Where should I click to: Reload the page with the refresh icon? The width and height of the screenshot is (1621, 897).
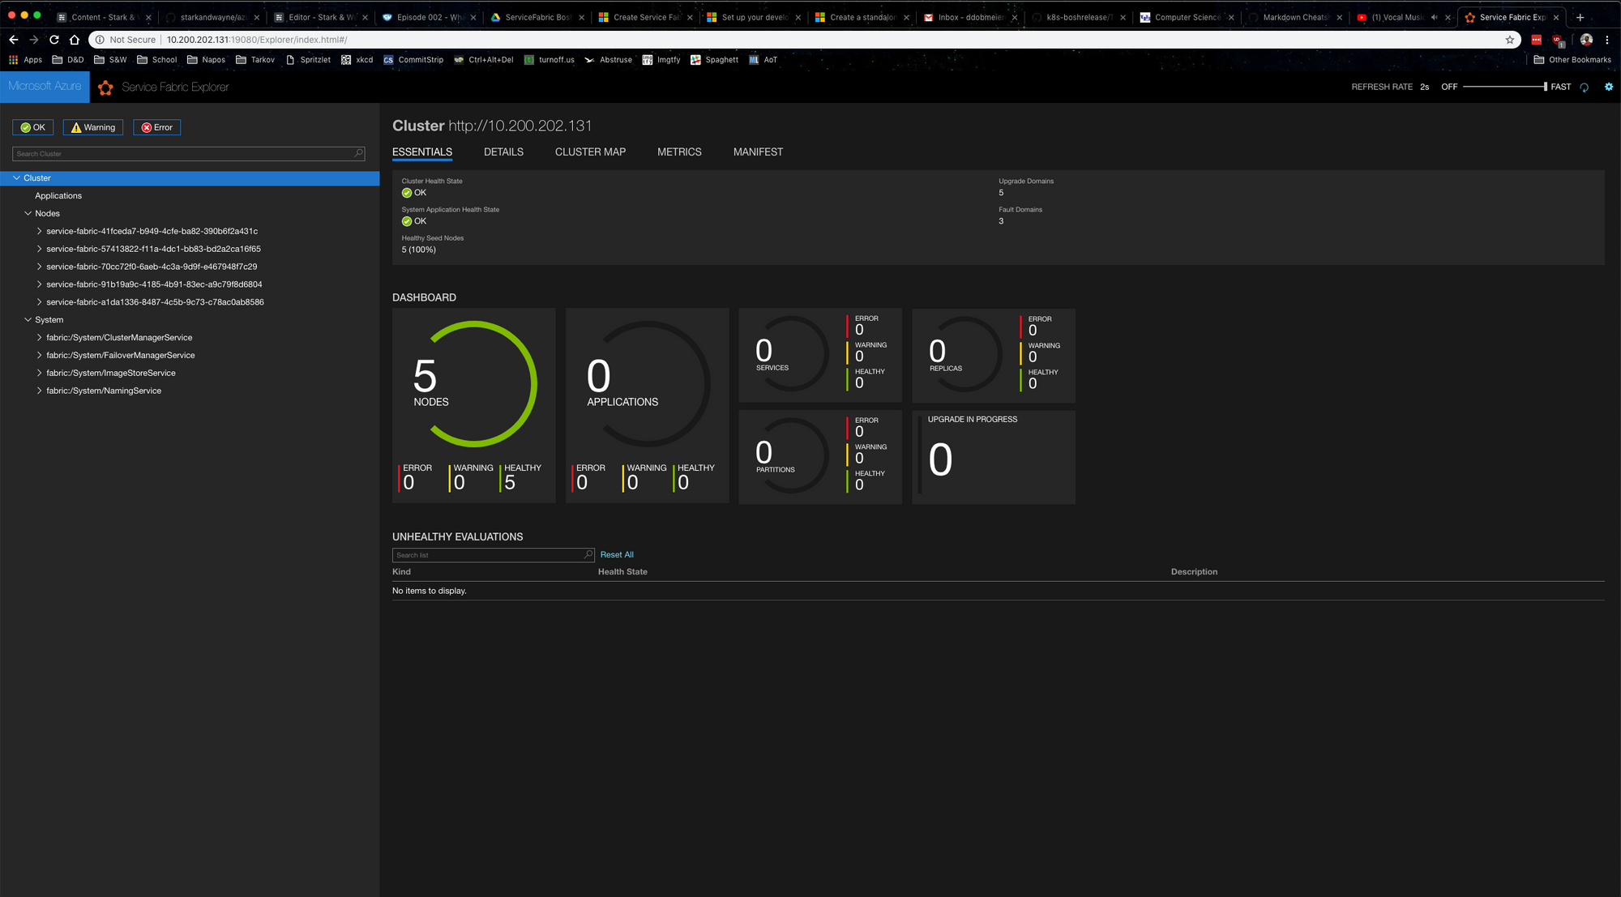[x=54, y=40]
